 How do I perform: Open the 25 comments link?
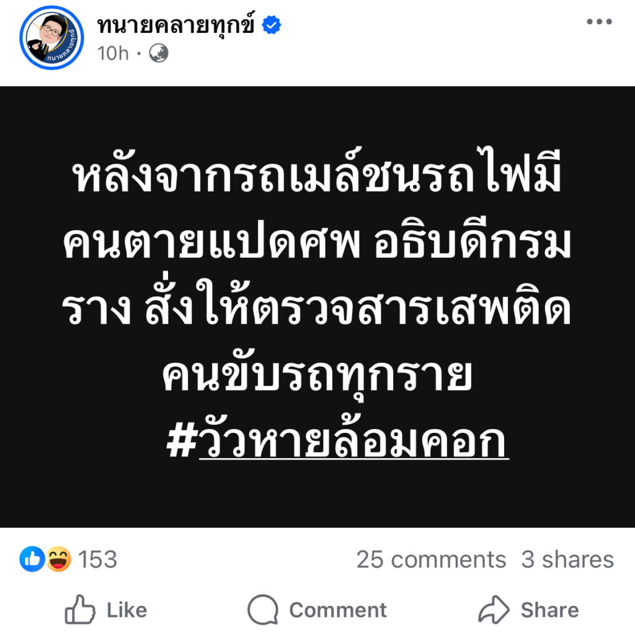pyautogui.click(x=432, y=560)
